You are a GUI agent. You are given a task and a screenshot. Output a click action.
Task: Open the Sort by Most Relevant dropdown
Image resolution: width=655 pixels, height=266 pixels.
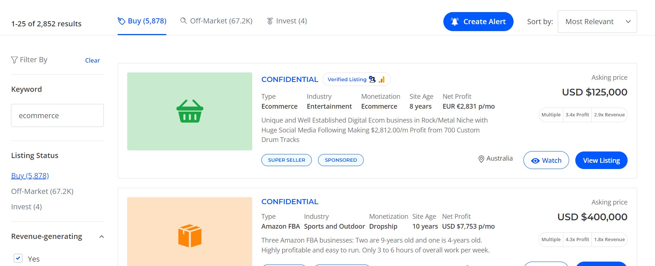click(x=597, y=22)
